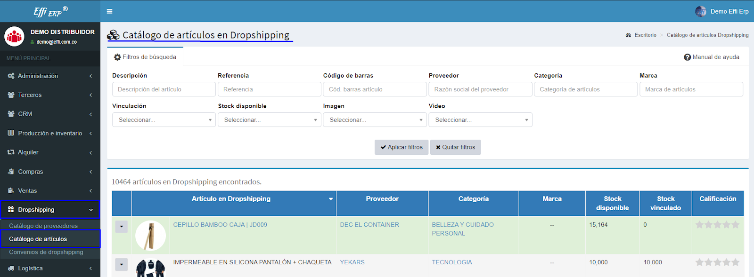This screenshot has width=754, height=277.
Task: Click the Escritorio dashboard breadcrumb icon
Action: coord(628,35)
